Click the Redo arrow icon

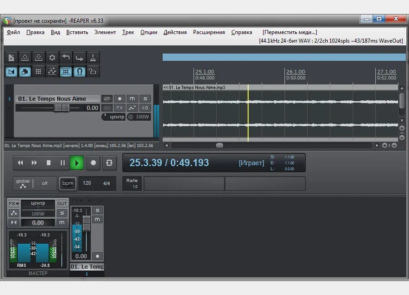tap(79, 58)
